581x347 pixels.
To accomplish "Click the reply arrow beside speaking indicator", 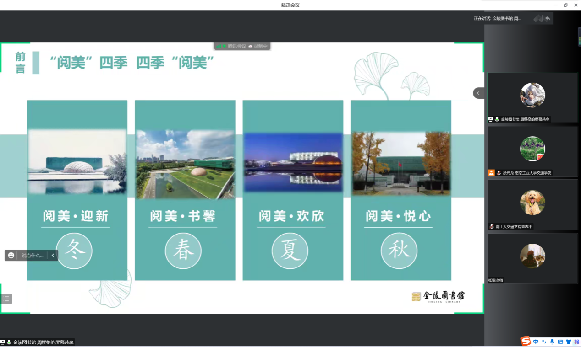I will pyautogui.click(x=548, y=18).
